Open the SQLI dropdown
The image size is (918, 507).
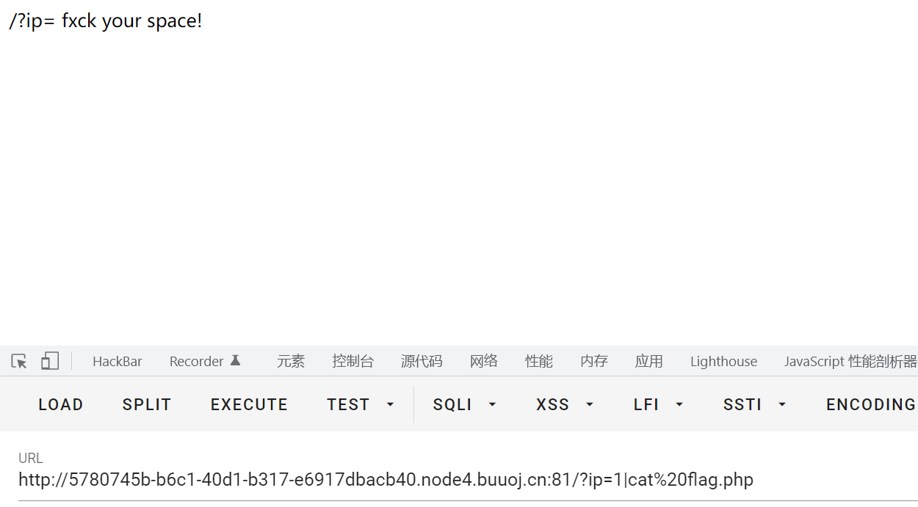coord(464,404)
